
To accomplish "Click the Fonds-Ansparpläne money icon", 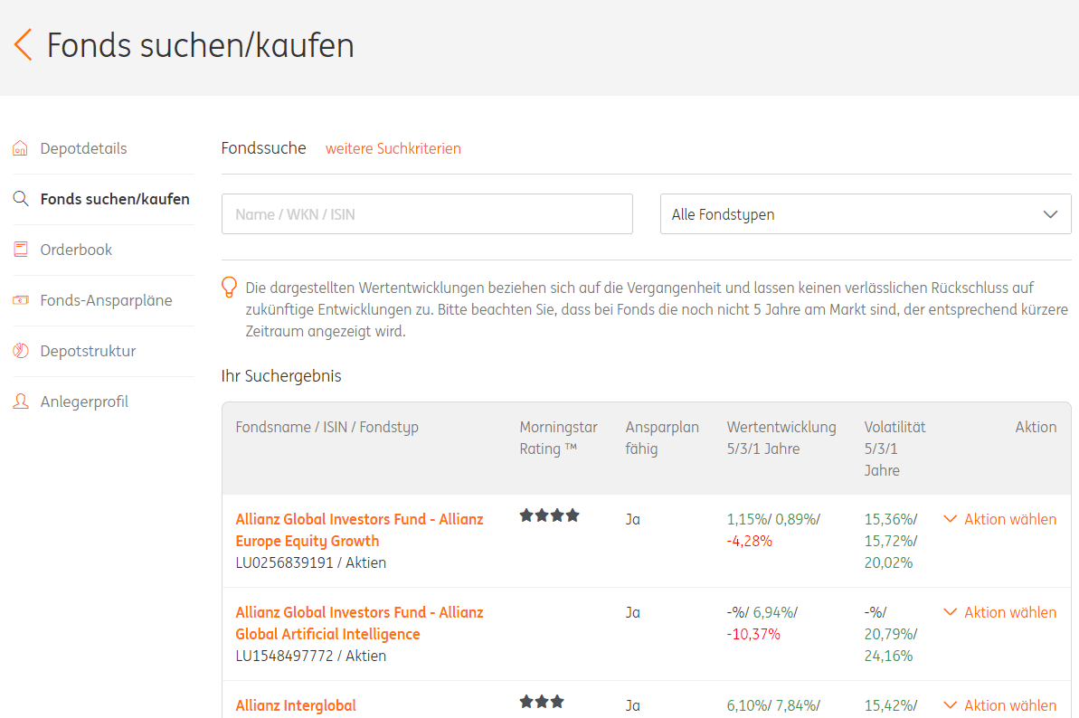I will pos(21,300).
